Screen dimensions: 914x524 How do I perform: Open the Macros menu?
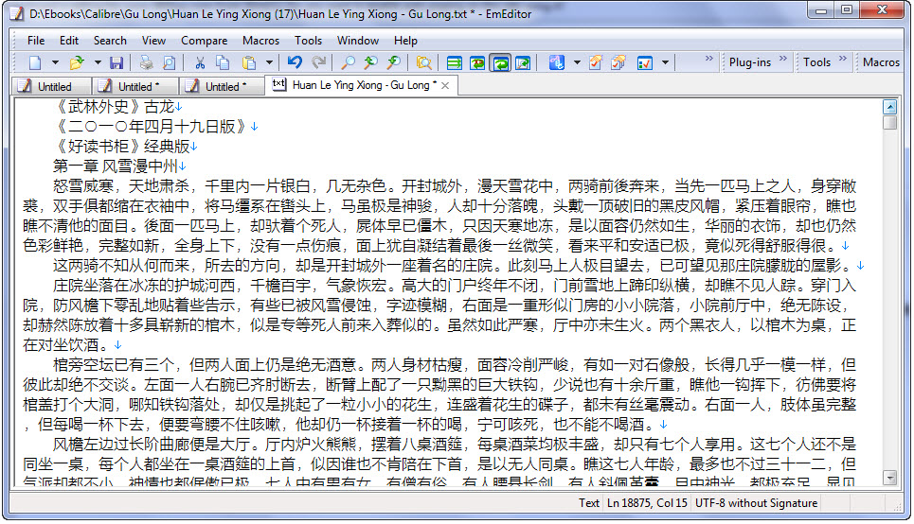[260, 40]
